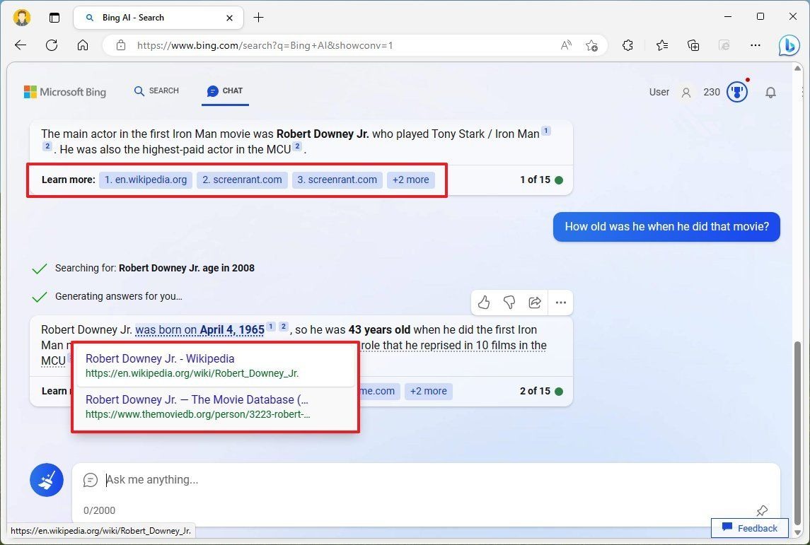Click the 'How old was he' user message

click(x=666, y=227)
